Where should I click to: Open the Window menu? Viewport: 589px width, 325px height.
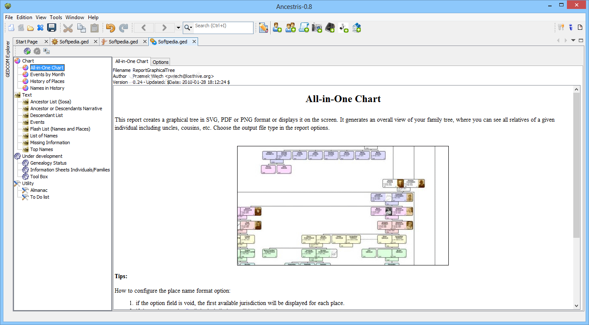[75, 17]
